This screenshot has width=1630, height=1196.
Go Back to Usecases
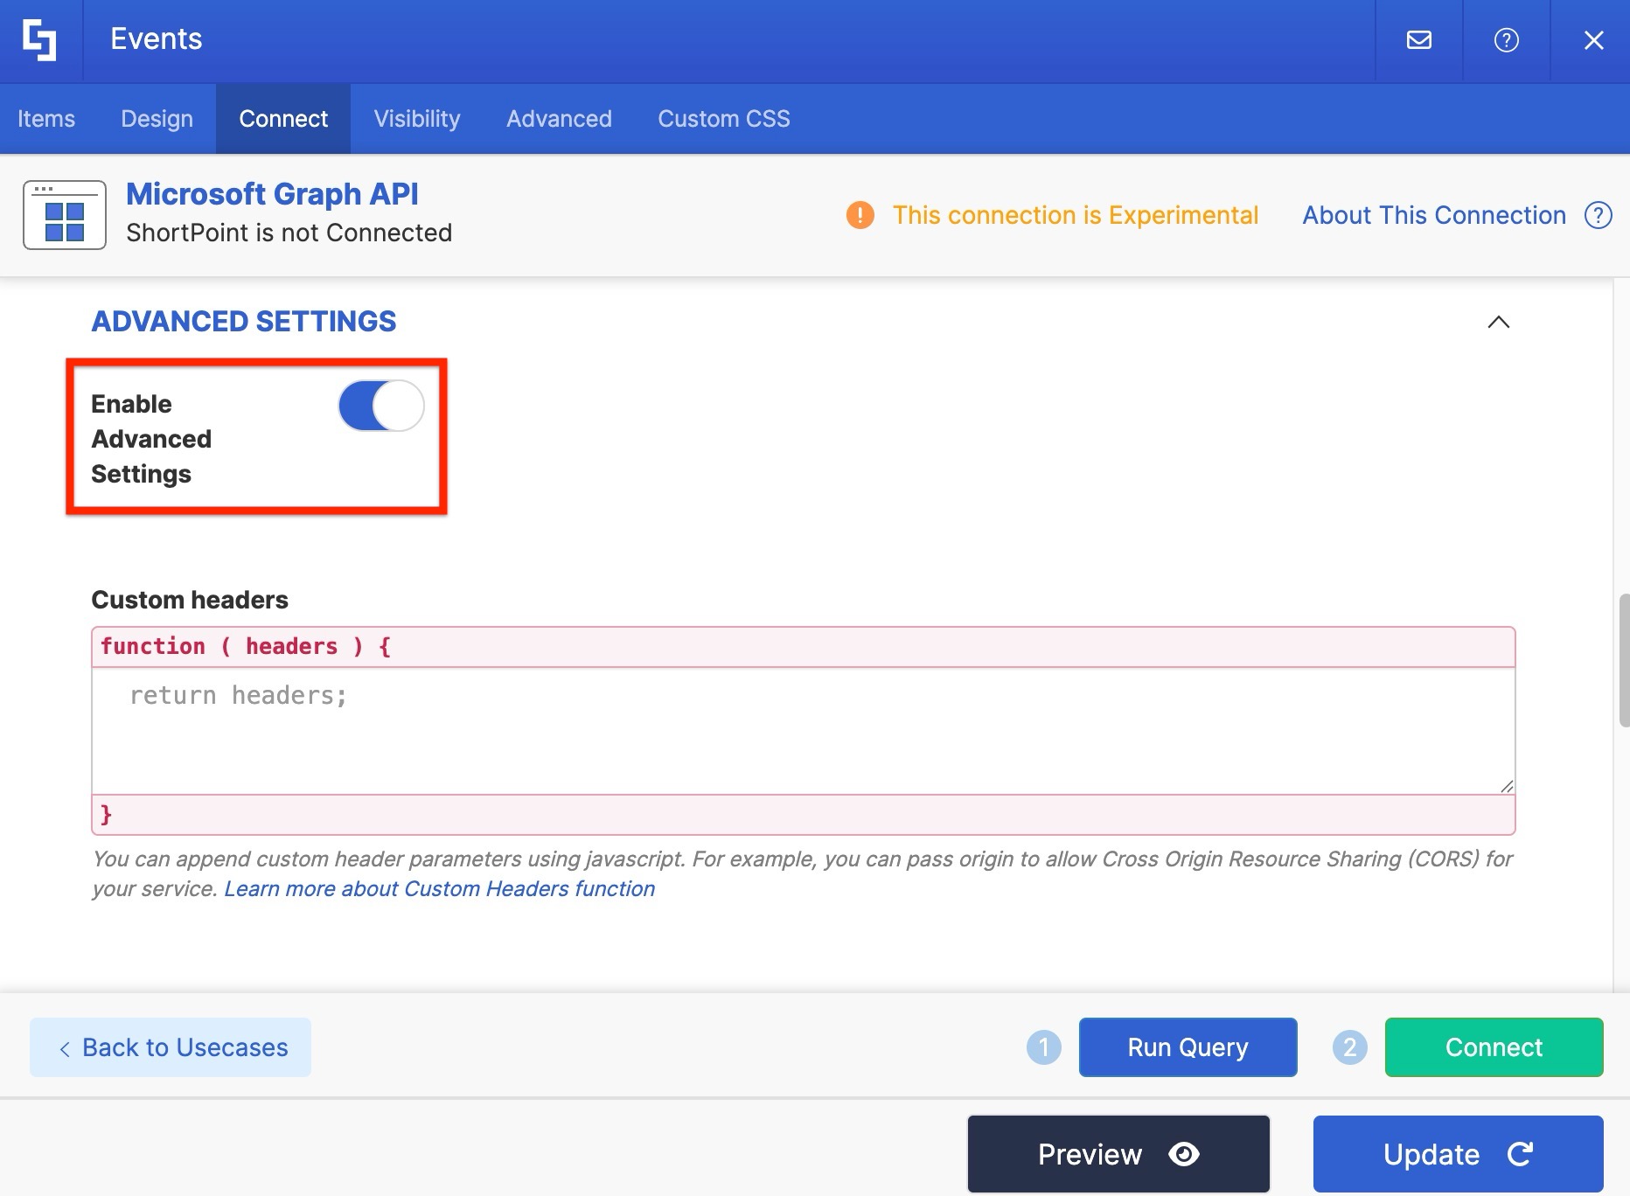tap(171, 1047)
